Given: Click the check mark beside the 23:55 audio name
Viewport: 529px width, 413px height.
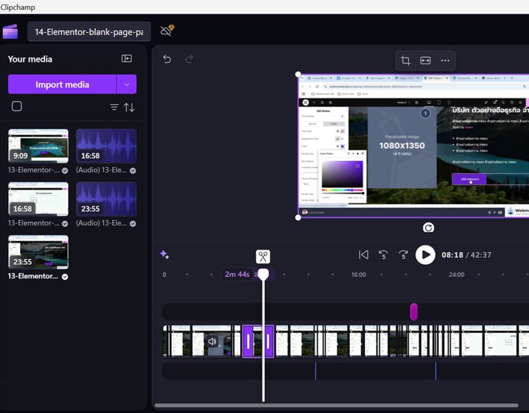Looking at the screenshot, I should (x=133, y=224).
